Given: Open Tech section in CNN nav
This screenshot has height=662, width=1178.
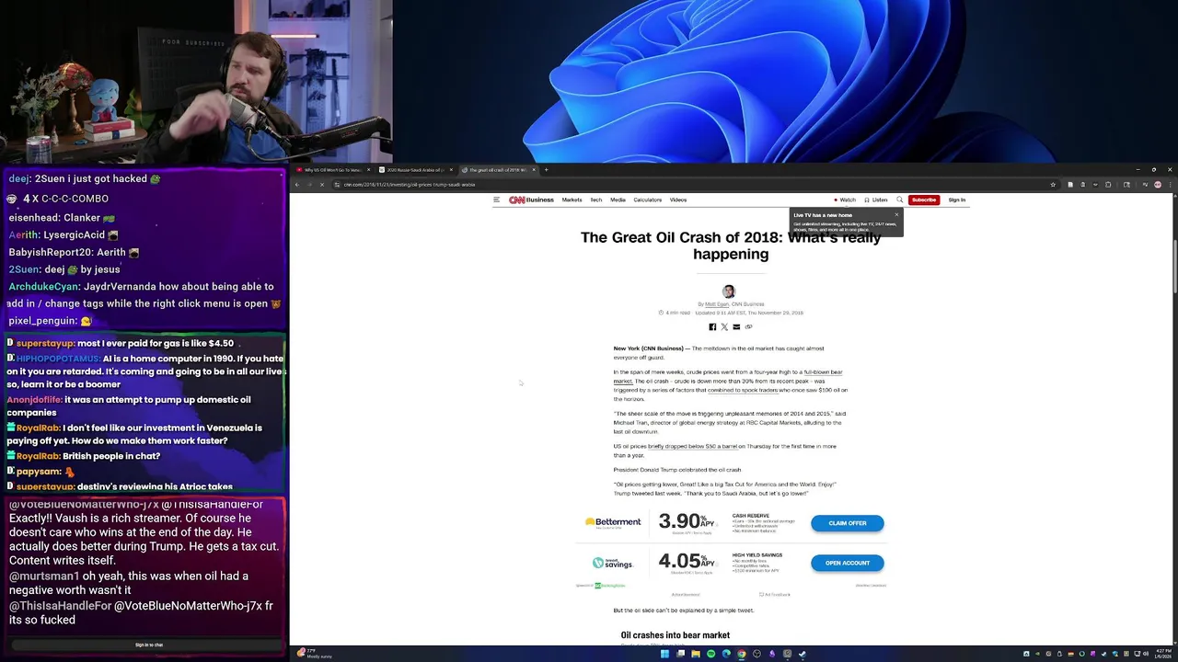Looking at the screenshot, I should 596,200.
